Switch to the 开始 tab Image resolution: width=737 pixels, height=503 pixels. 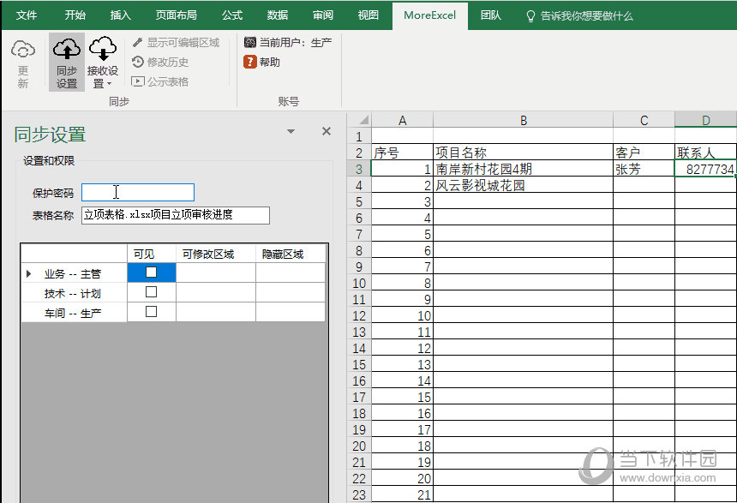pos(75,15)
